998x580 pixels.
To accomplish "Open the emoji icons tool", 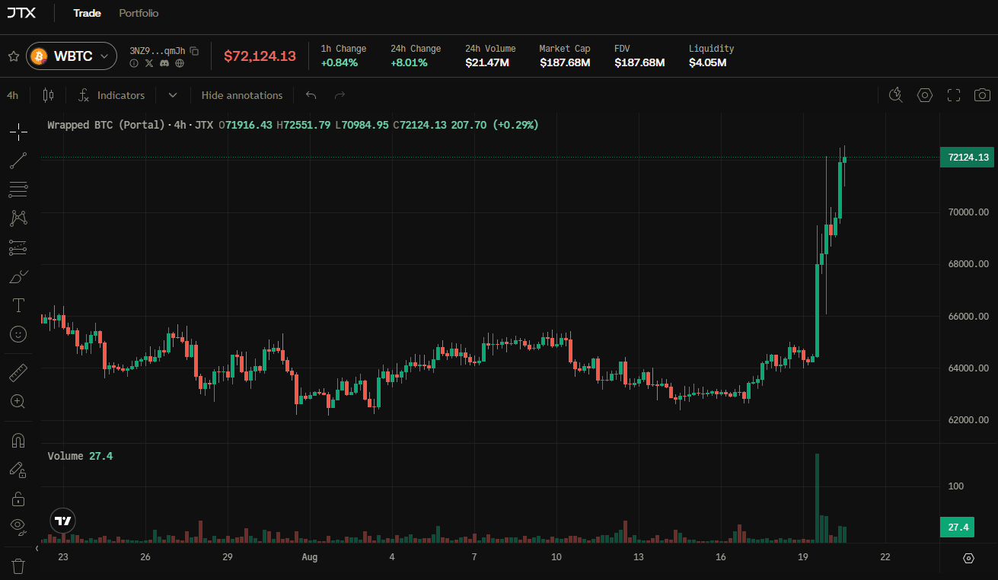I will coord(19,334).
